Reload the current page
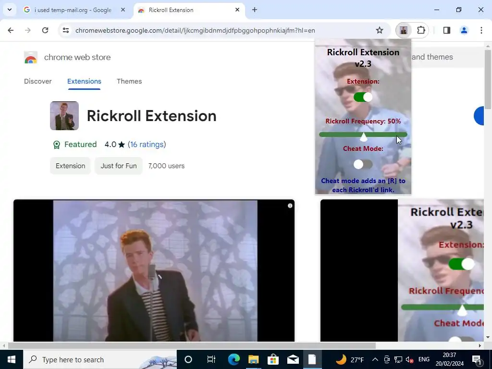 45,30
